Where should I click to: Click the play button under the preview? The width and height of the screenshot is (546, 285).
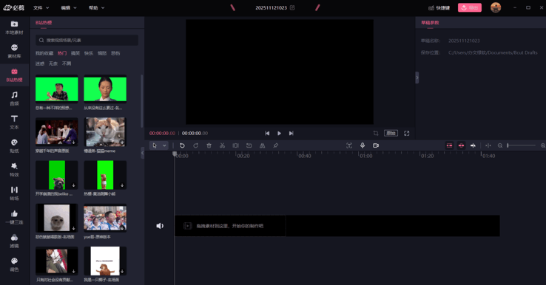tap(279, 133)
